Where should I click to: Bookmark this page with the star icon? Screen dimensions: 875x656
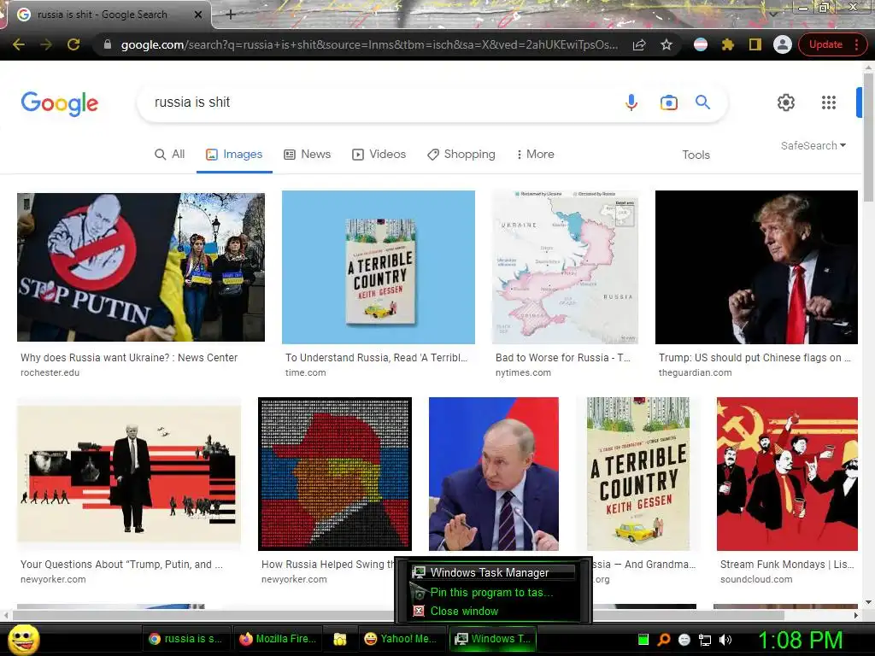pyautogui.click(x=667, y=44)
